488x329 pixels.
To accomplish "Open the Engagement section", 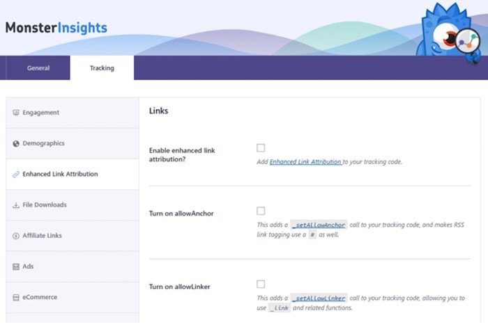I will click(x=73, y=113).
